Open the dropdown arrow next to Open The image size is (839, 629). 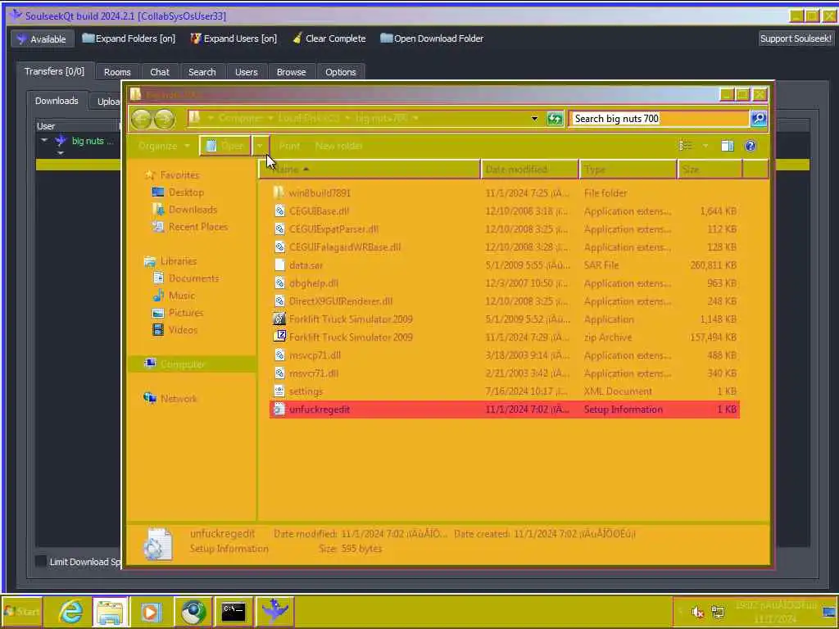click(x=260, y=146)
